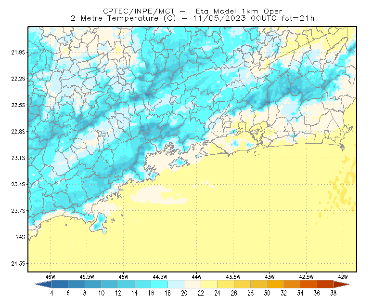The width and height of the screenshot is (385, 298).
Task: Click the latitude label '23.1S'
Action: (18, 158)
